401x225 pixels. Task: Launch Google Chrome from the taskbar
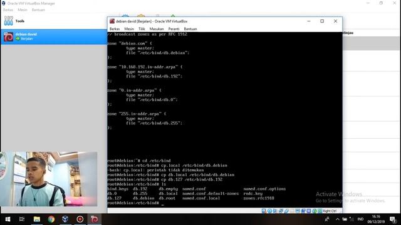51,219
